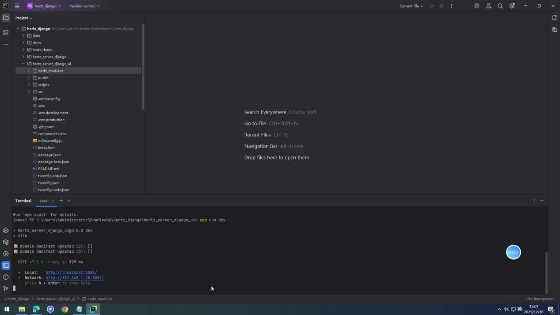Collapse the hertz_server_django_ui folder
Screen dimensions: 560x315
coord(23,63)
